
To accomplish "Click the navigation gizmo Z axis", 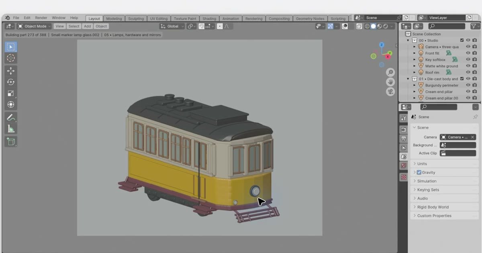I will pyautogui.click(x=382, y=45).
